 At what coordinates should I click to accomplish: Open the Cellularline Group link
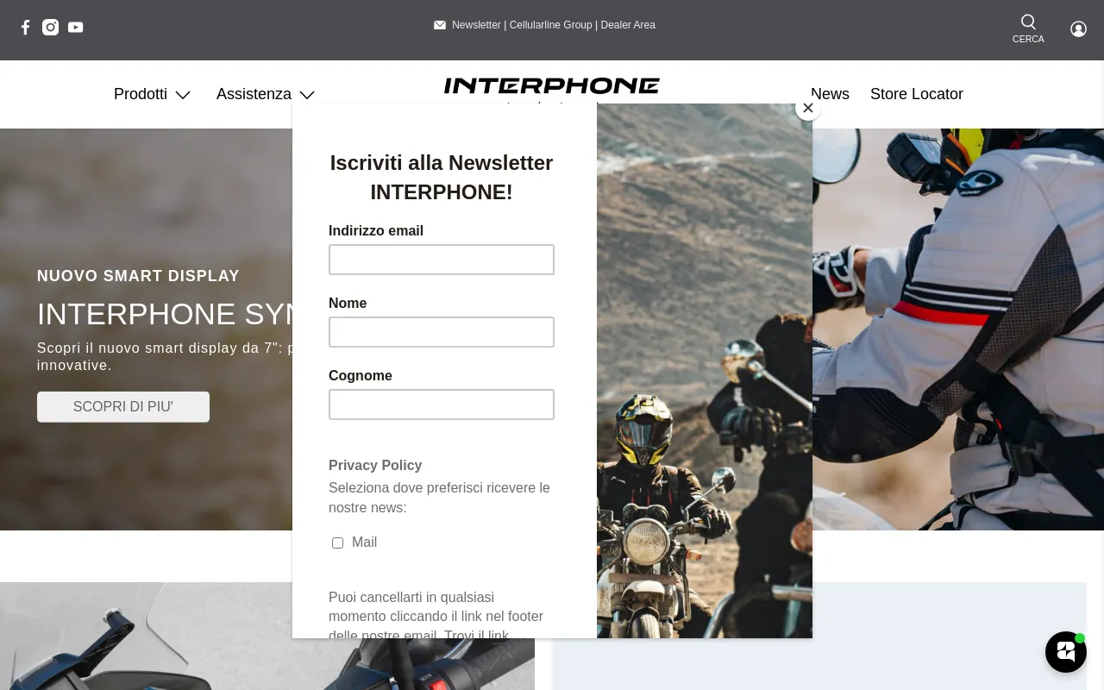551,25
